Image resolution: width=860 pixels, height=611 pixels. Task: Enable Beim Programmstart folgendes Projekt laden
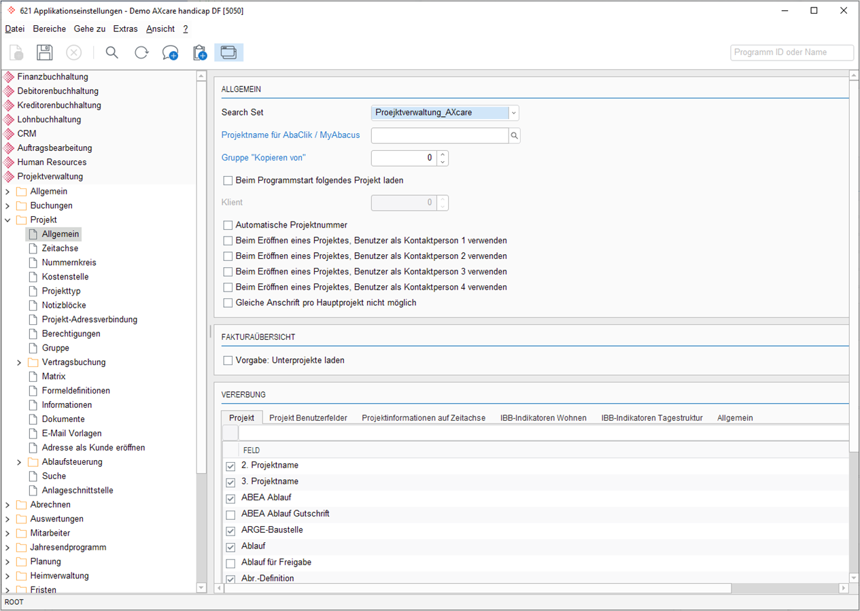coord(228,181)
